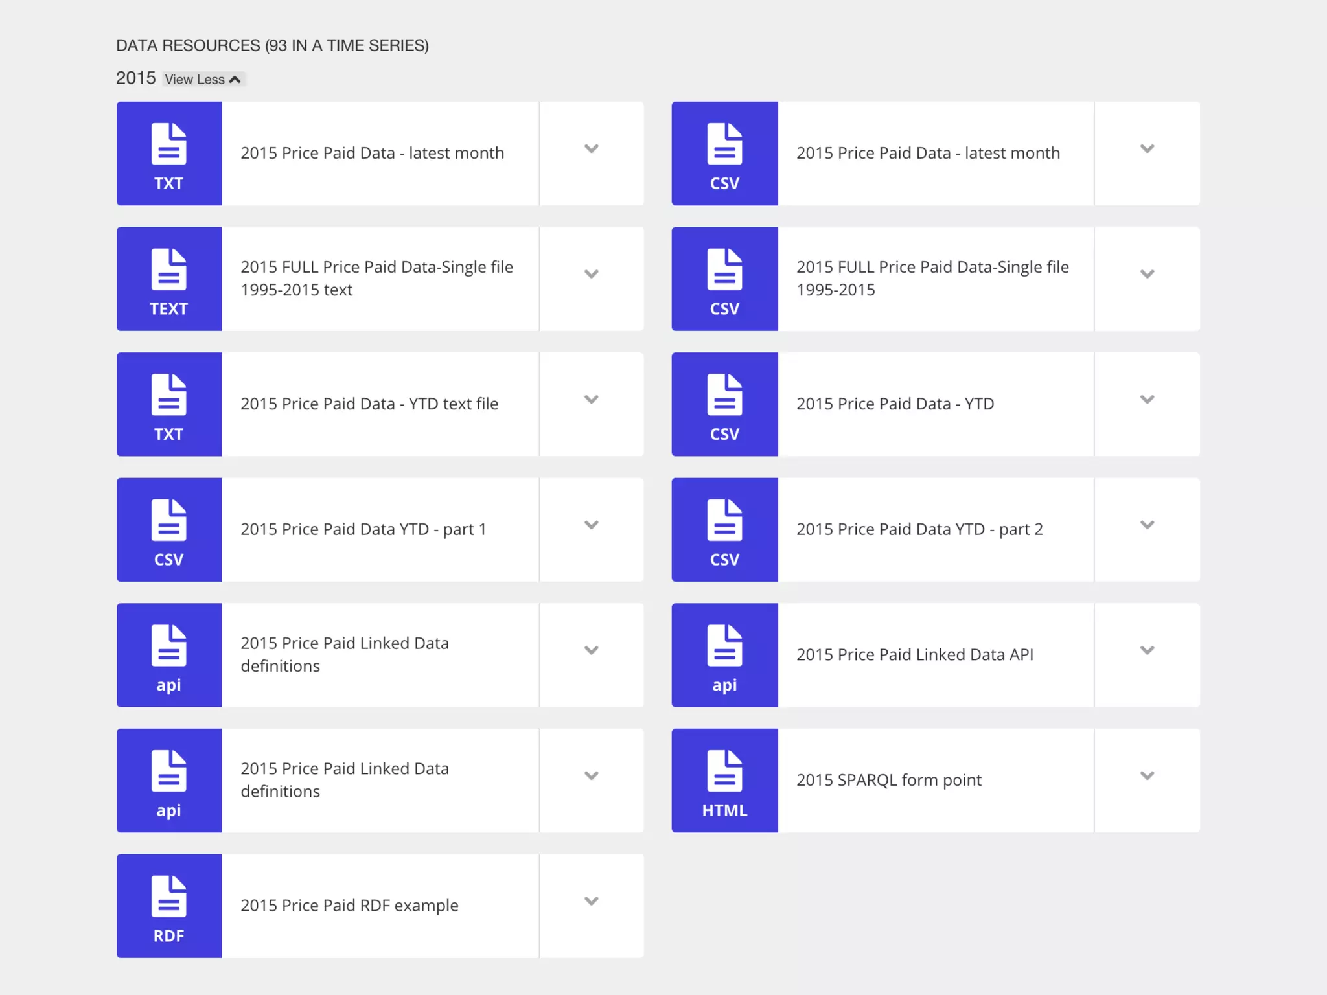
Task: Expand TXT latest month resource chevron
Action: 591,149
